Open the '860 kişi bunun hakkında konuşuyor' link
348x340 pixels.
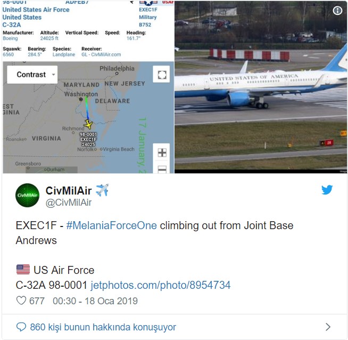click(x=103, y=327)
